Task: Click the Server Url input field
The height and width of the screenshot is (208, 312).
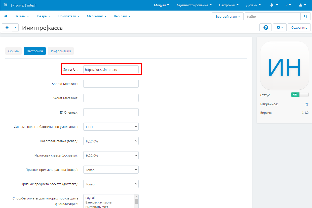Action: [111, 69]
